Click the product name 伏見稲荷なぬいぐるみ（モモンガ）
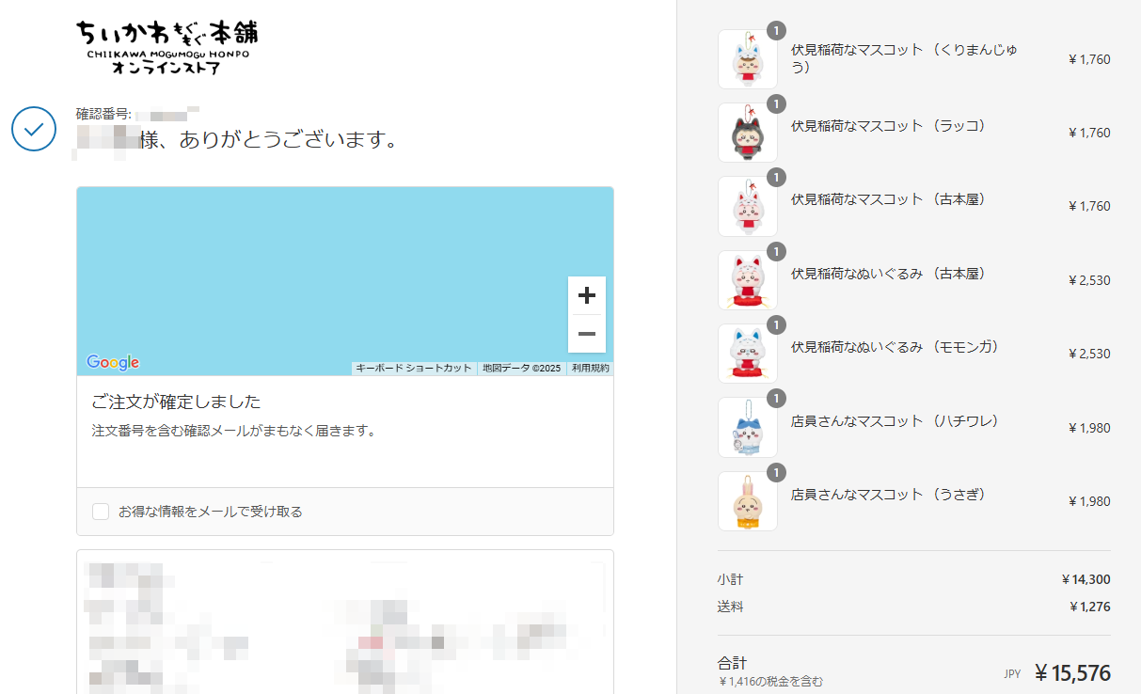 [x=895, y=347]
